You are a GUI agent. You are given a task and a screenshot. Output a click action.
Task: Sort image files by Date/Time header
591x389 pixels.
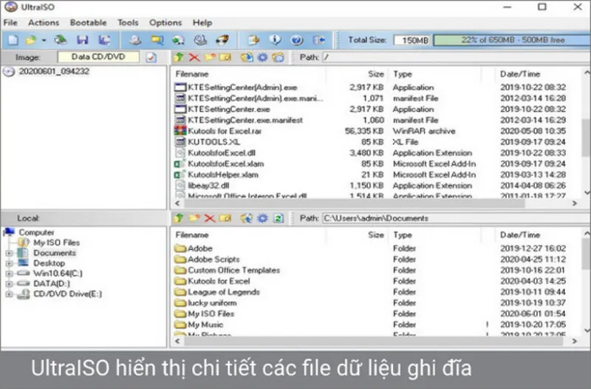[520, 74]
